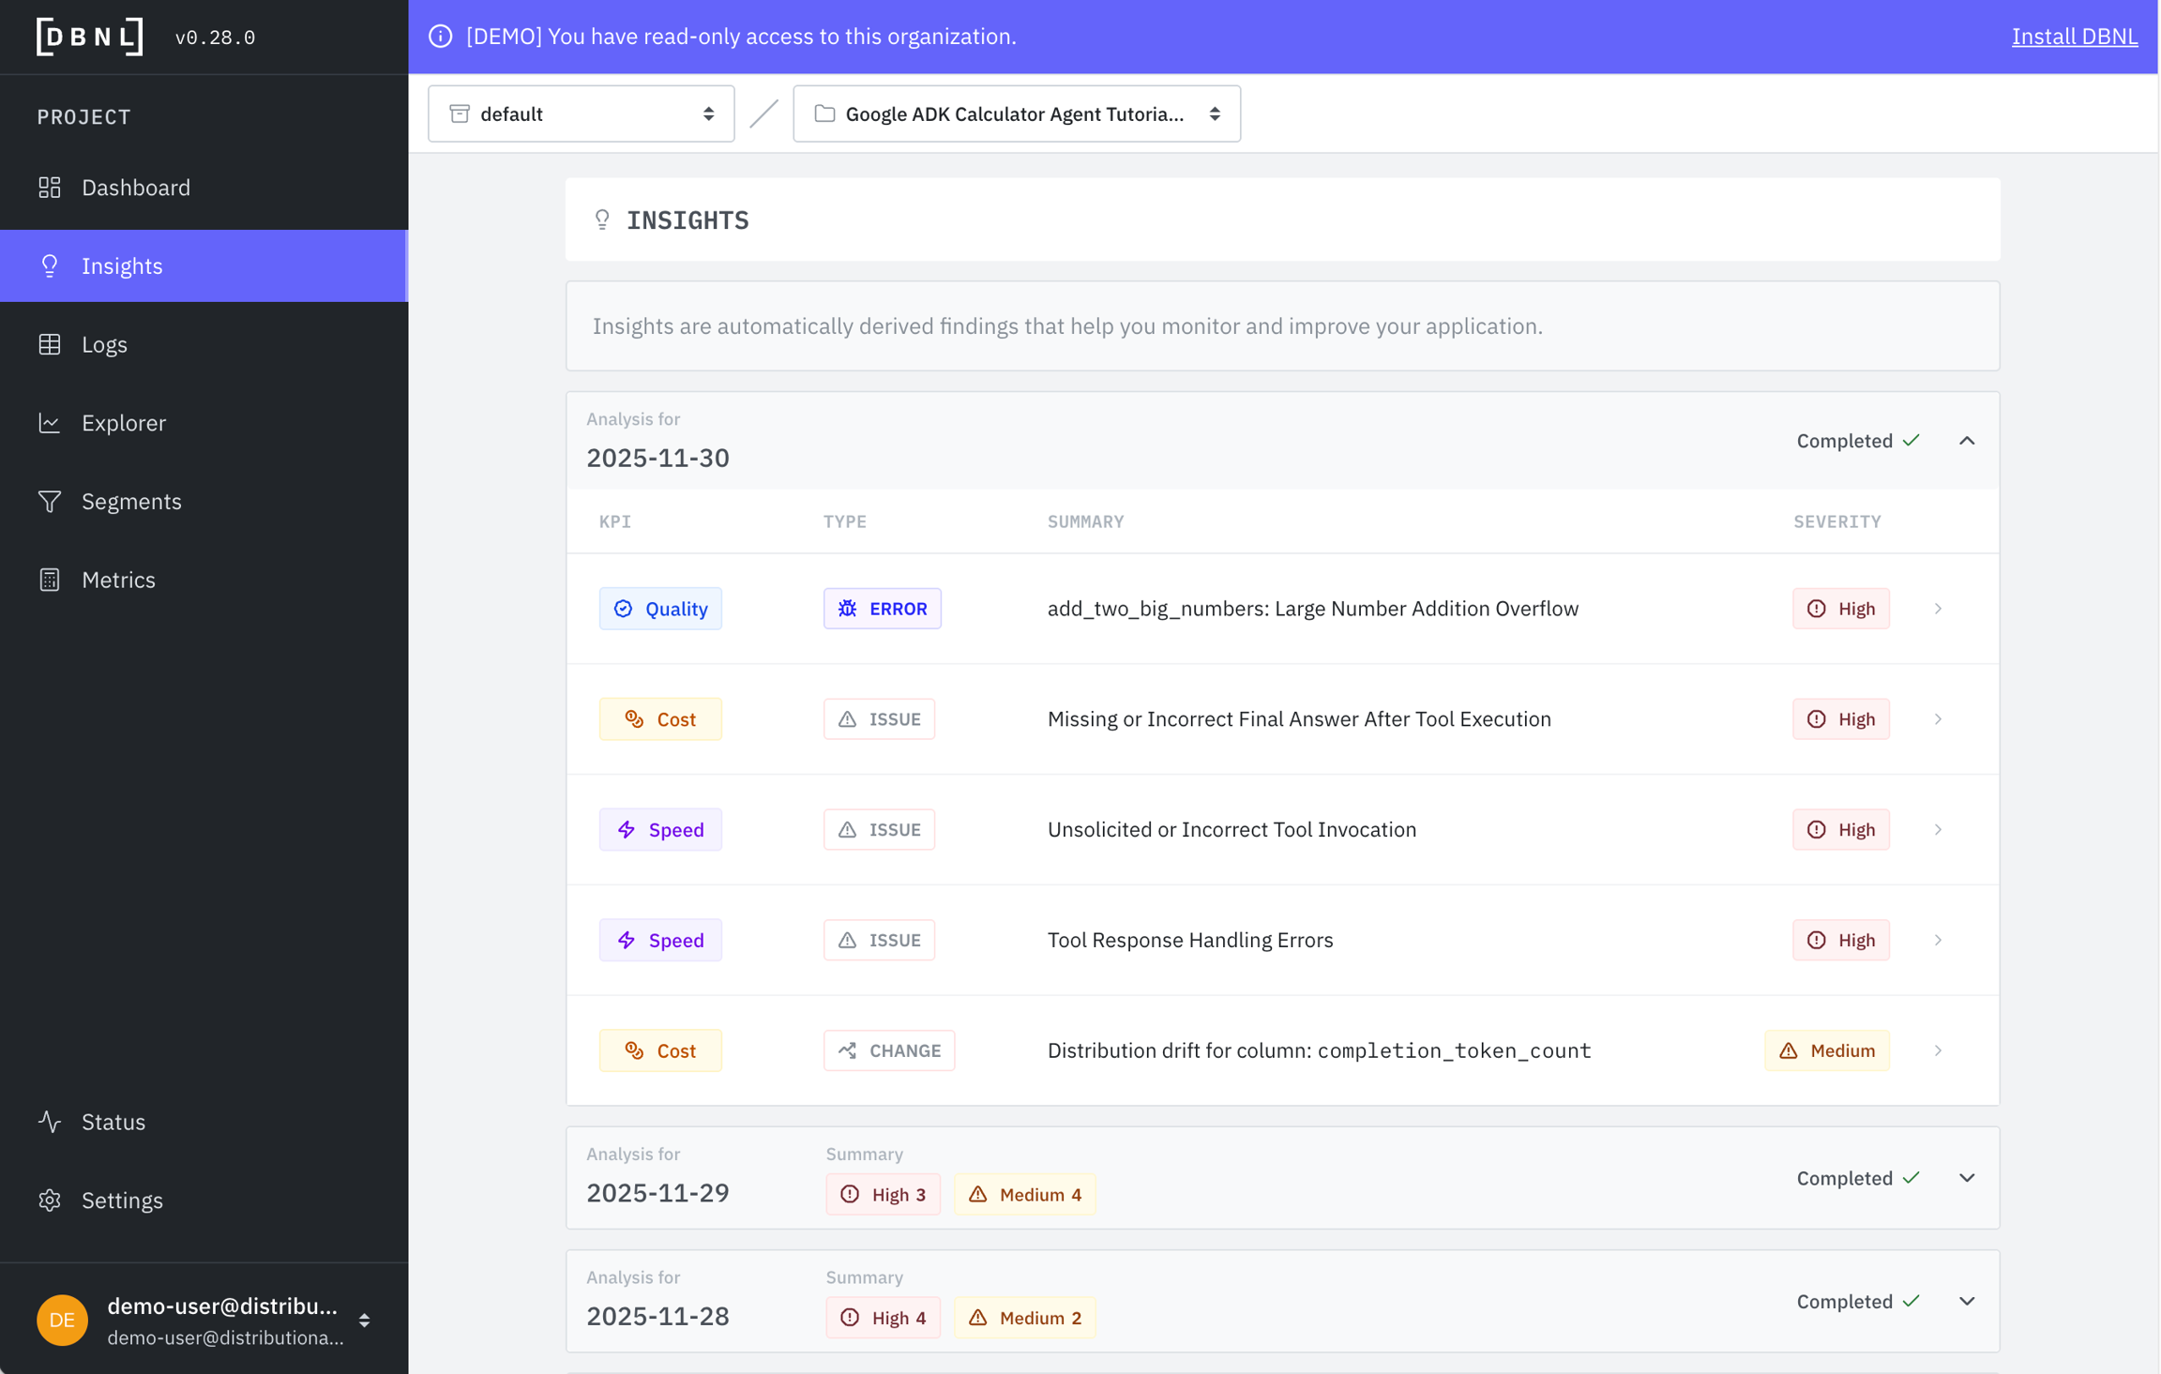Click the Logs table icon
Image resolution: width=2161 pixels, height=1374 pixels.
50,344
